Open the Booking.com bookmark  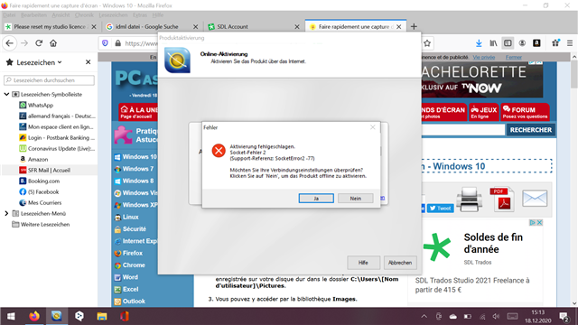coord(43,181)
